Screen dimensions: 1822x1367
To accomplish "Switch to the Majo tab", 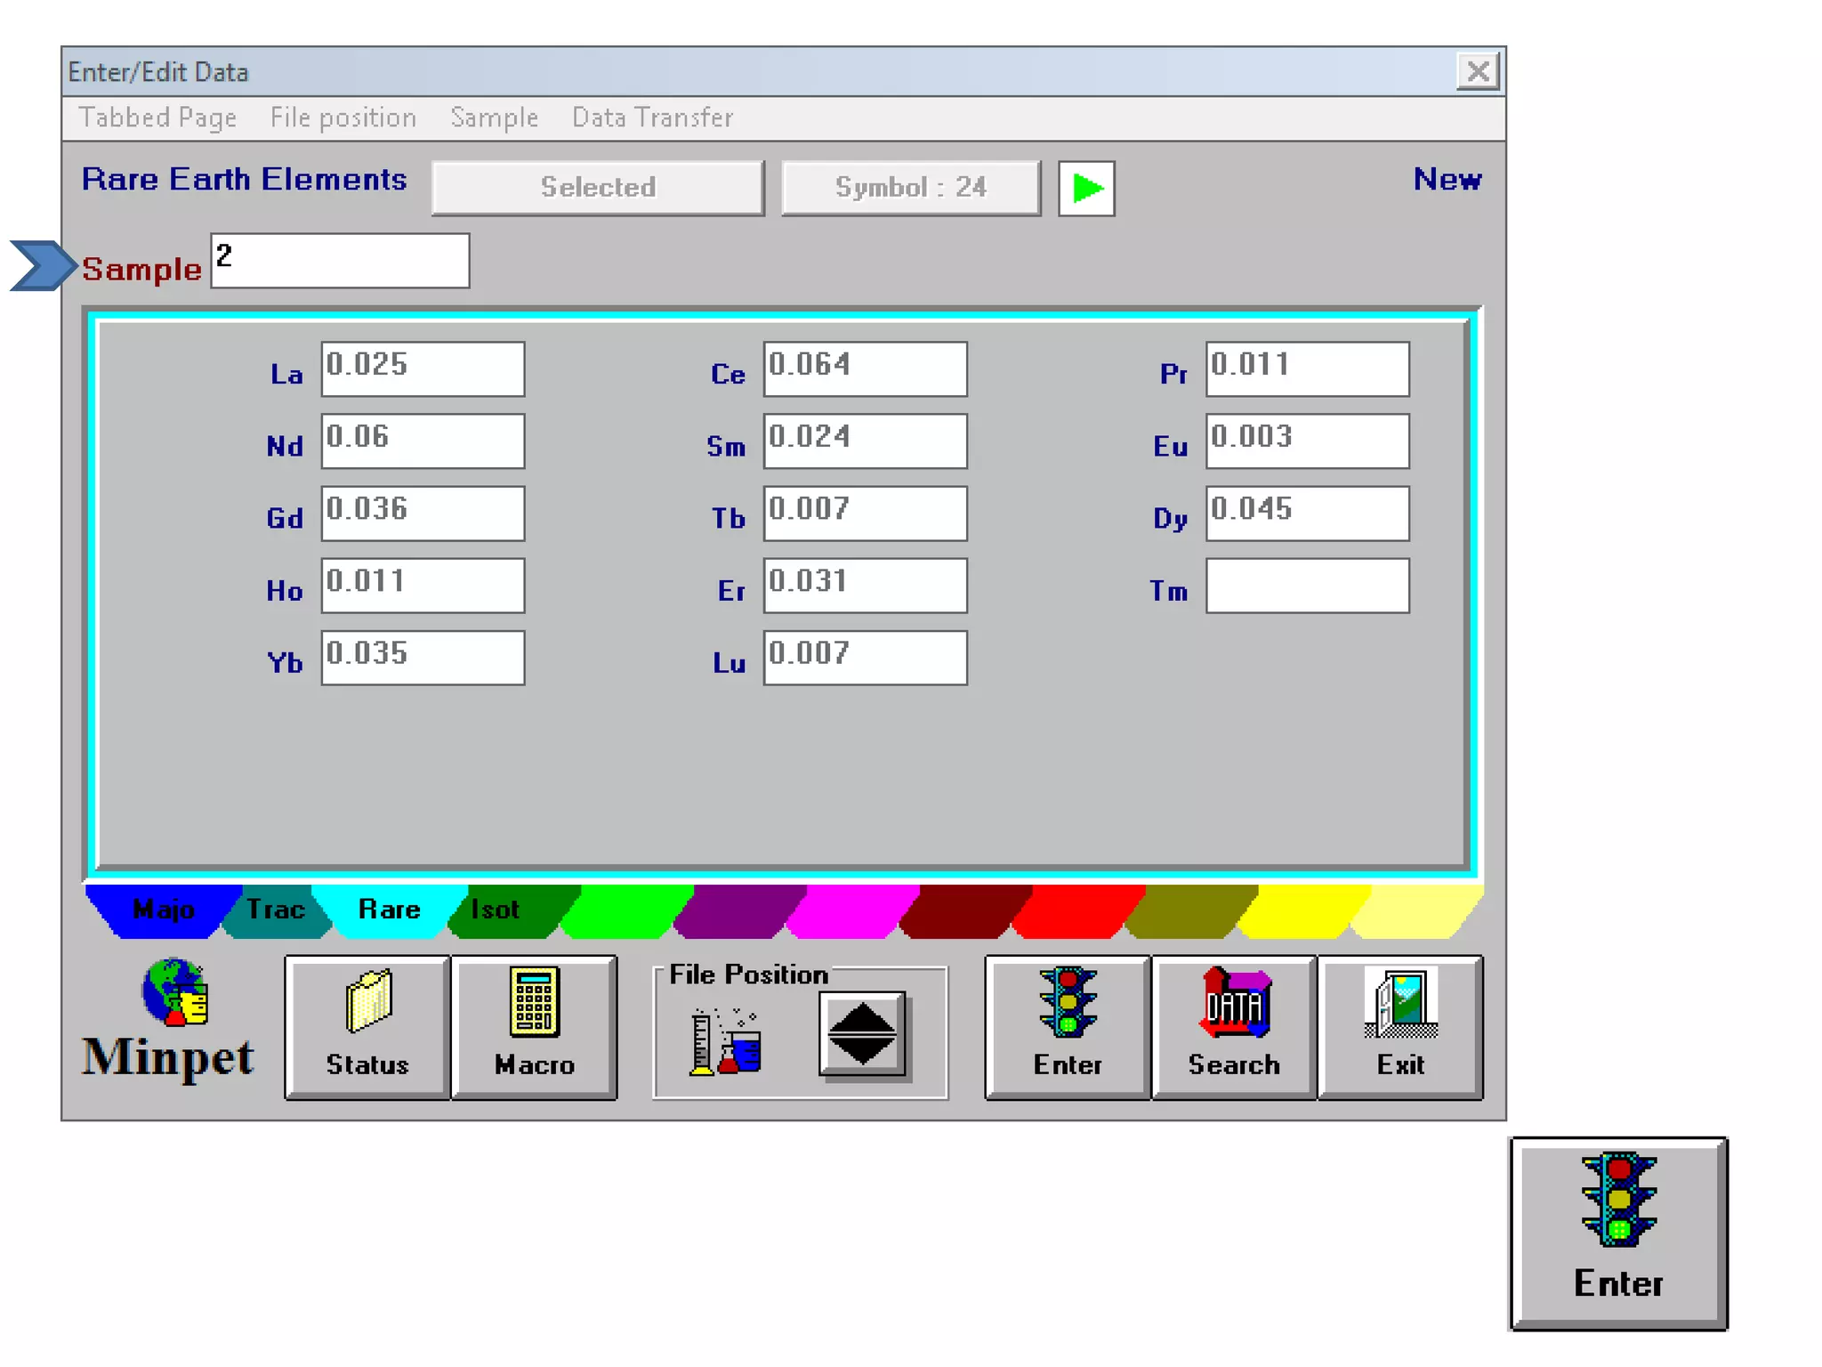I will (x=163, y=910).
